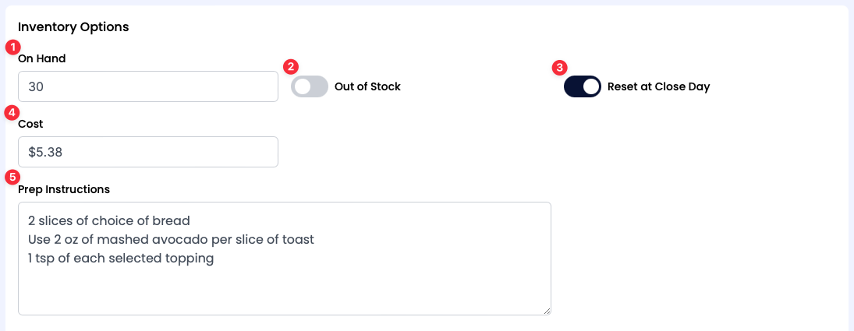Viewport: 854px width, 331px height.
Task: Focus the Cost input showing $5.38
Action: coord(147,152)
